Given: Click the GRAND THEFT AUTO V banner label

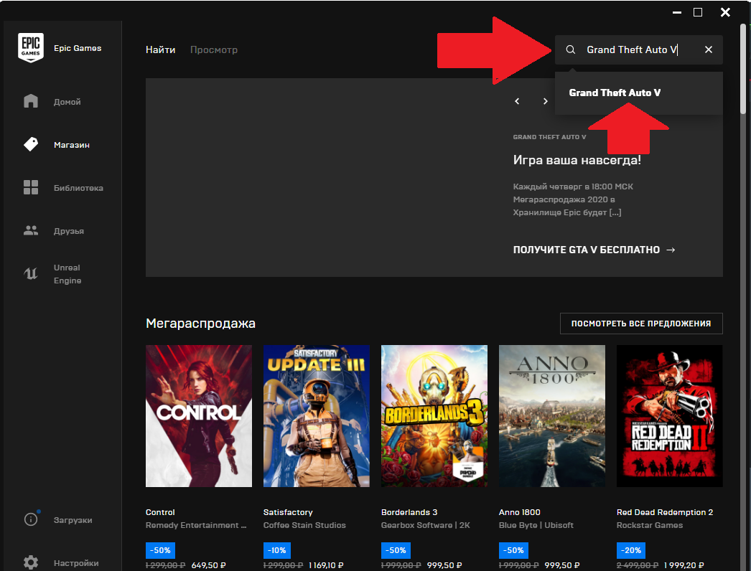Looking at the screenshot, I should [550, 137].
